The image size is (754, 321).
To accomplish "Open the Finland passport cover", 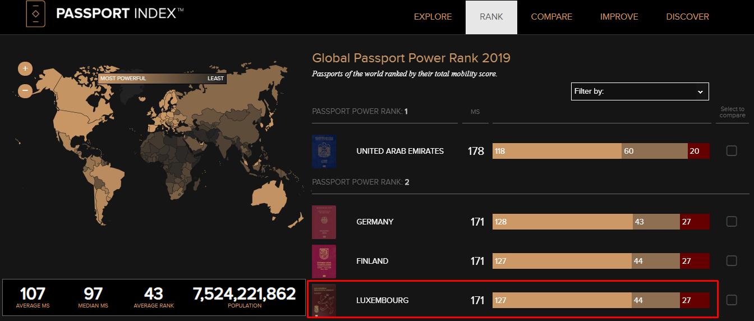I will [324, 262].
